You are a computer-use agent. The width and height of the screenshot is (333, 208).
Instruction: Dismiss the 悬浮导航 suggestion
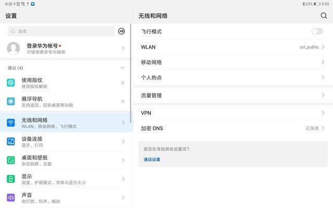coord(123,101)
